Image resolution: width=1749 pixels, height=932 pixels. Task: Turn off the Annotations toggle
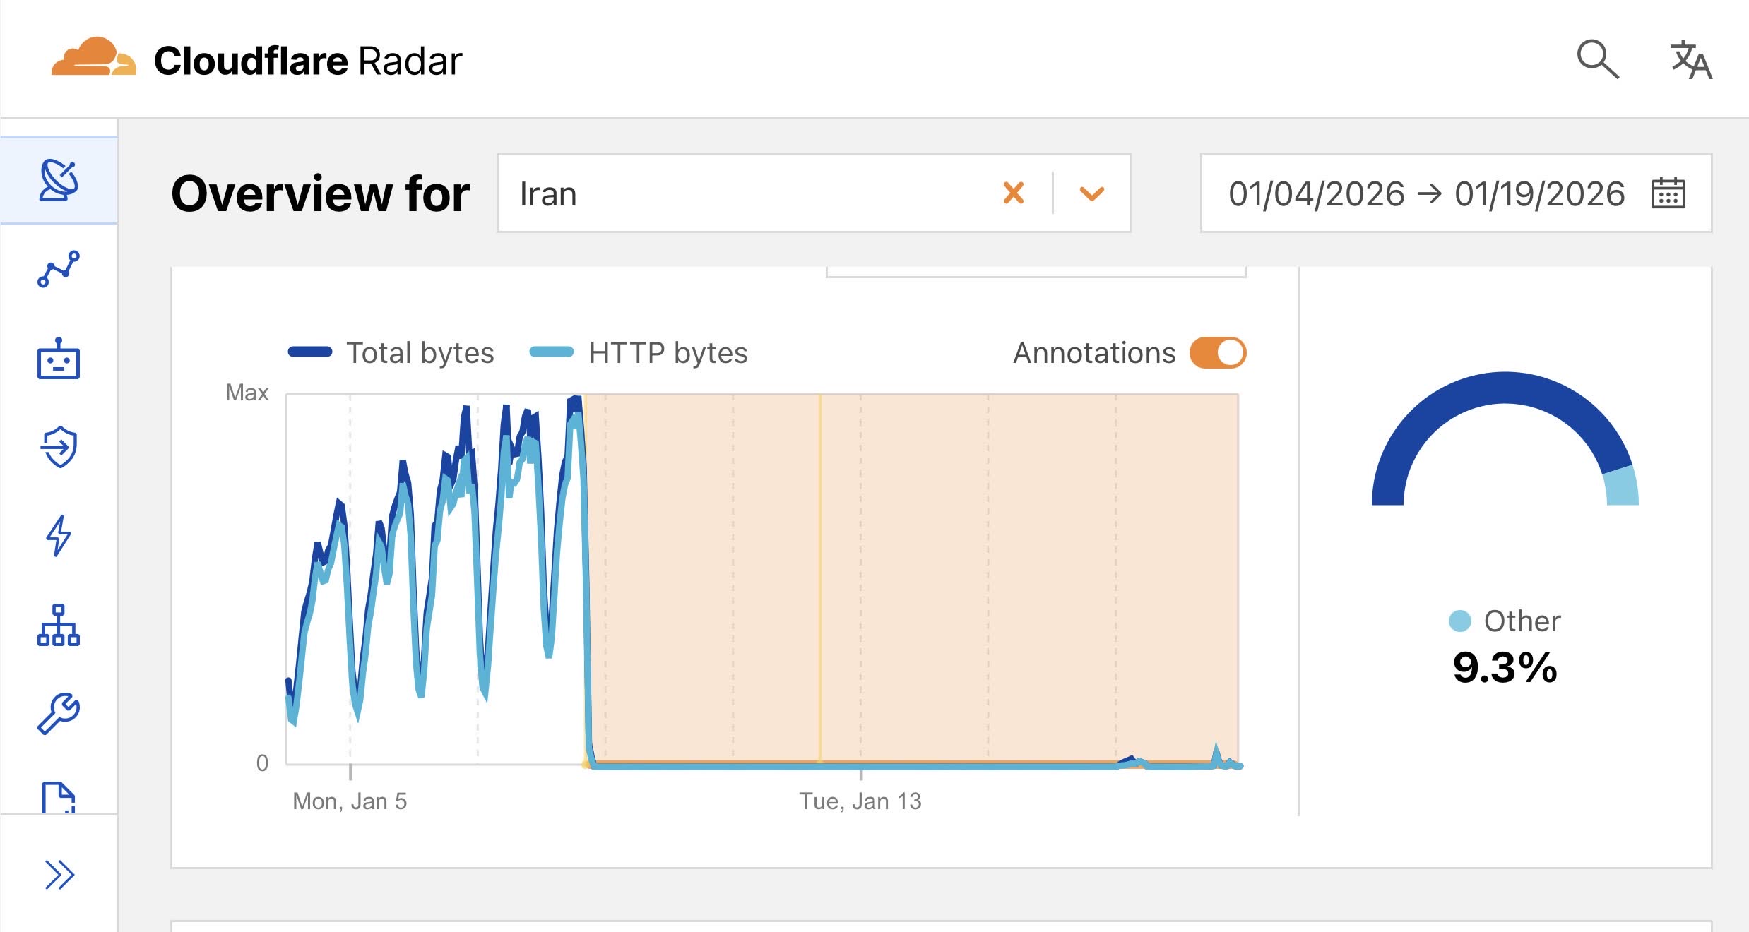click(1218, 352)
